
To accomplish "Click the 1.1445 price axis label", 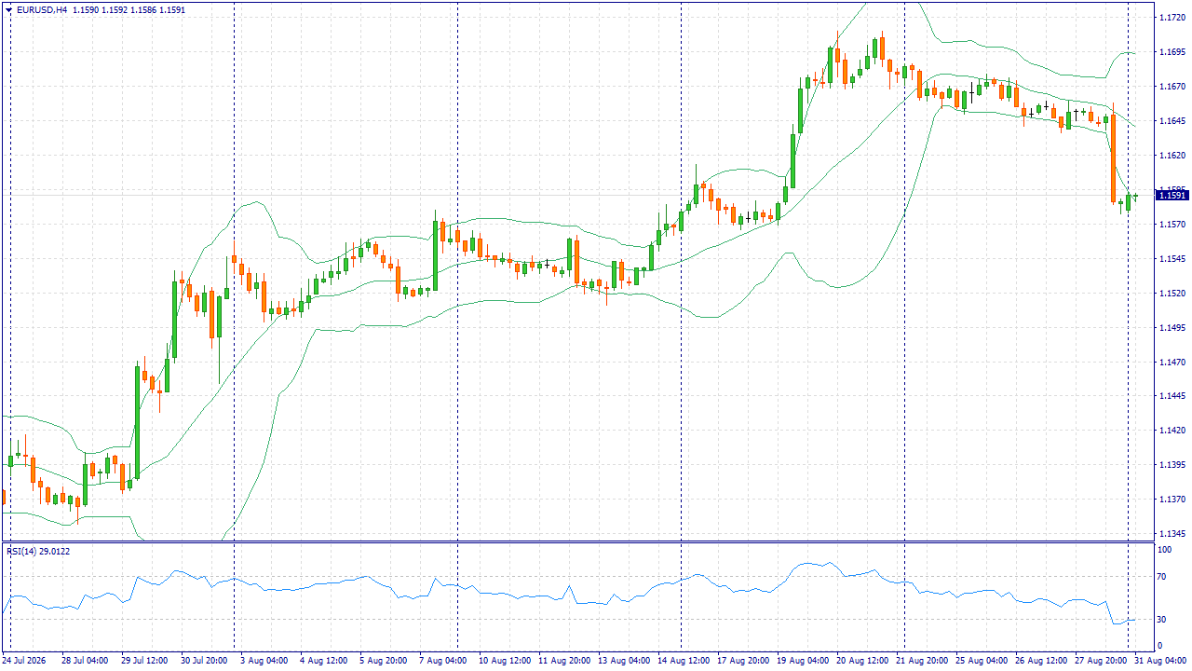I will pyautogui.click(x=1172, y=397).
